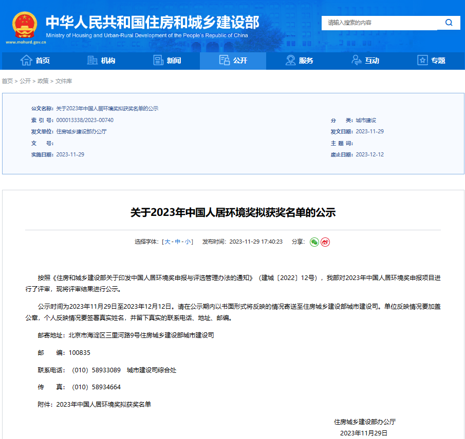This screenshot has width=465, height=439.
Task: Set font size to 小
Action: [x=188, y=242]
